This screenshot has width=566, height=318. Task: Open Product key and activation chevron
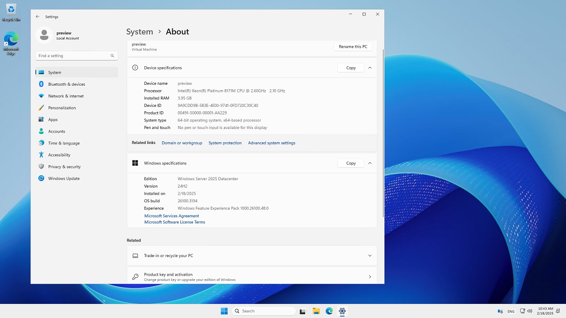pos(370,277)
